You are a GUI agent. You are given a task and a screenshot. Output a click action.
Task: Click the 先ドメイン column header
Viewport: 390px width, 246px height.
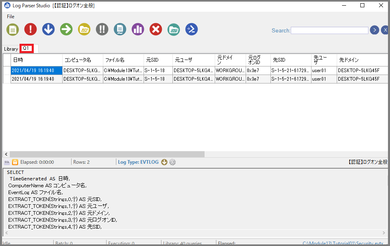click(x=362, y=60)
